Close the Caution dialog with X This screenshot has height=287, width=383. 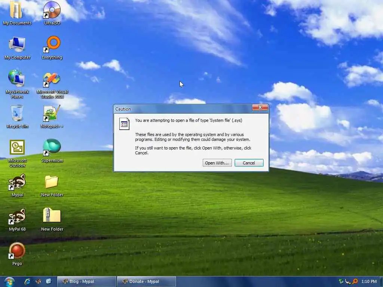click(260, 107)
